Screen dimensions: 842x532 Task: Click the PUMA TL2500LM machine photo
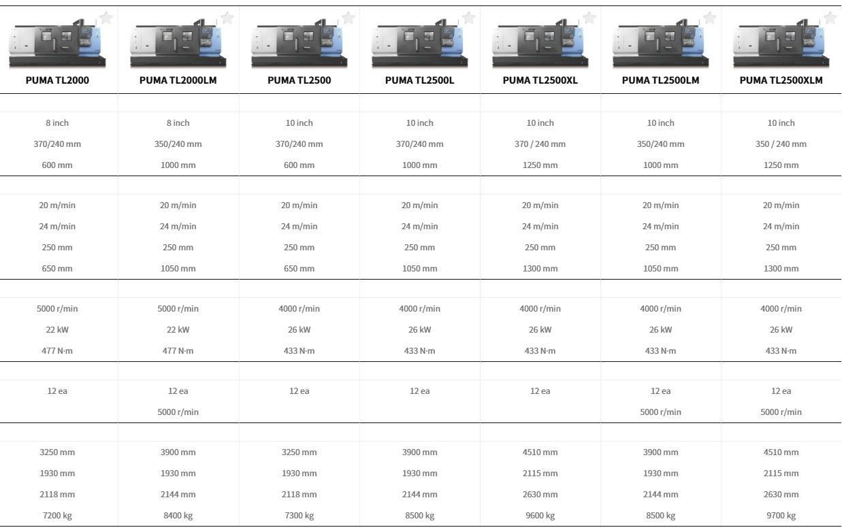(x=661, y=45)
